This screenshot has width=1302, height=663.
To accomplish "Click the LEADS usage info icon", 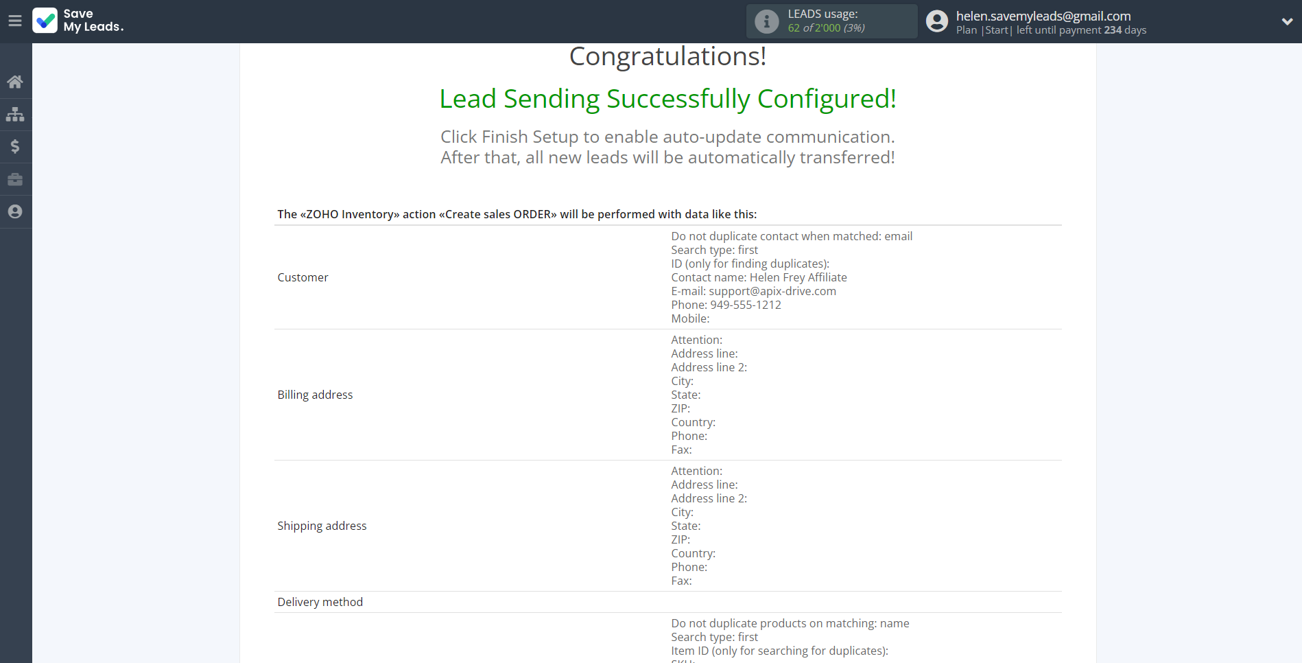I will tap(767, 21).
